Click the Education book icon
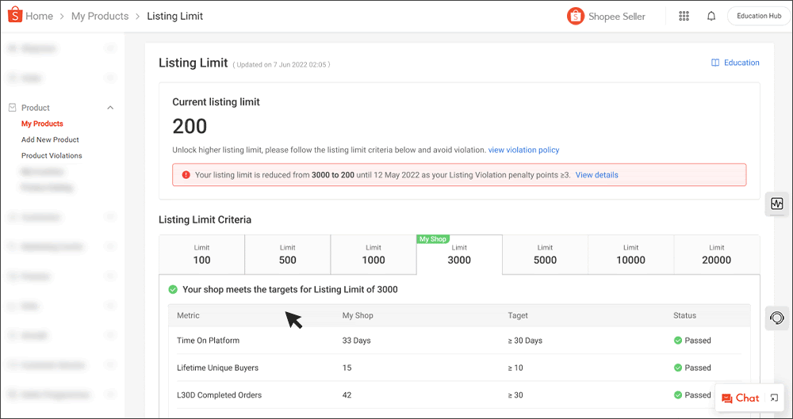Image resolution: width=793 pixels, height=419 pixels. pyautogui.click(x=715, y=63)
